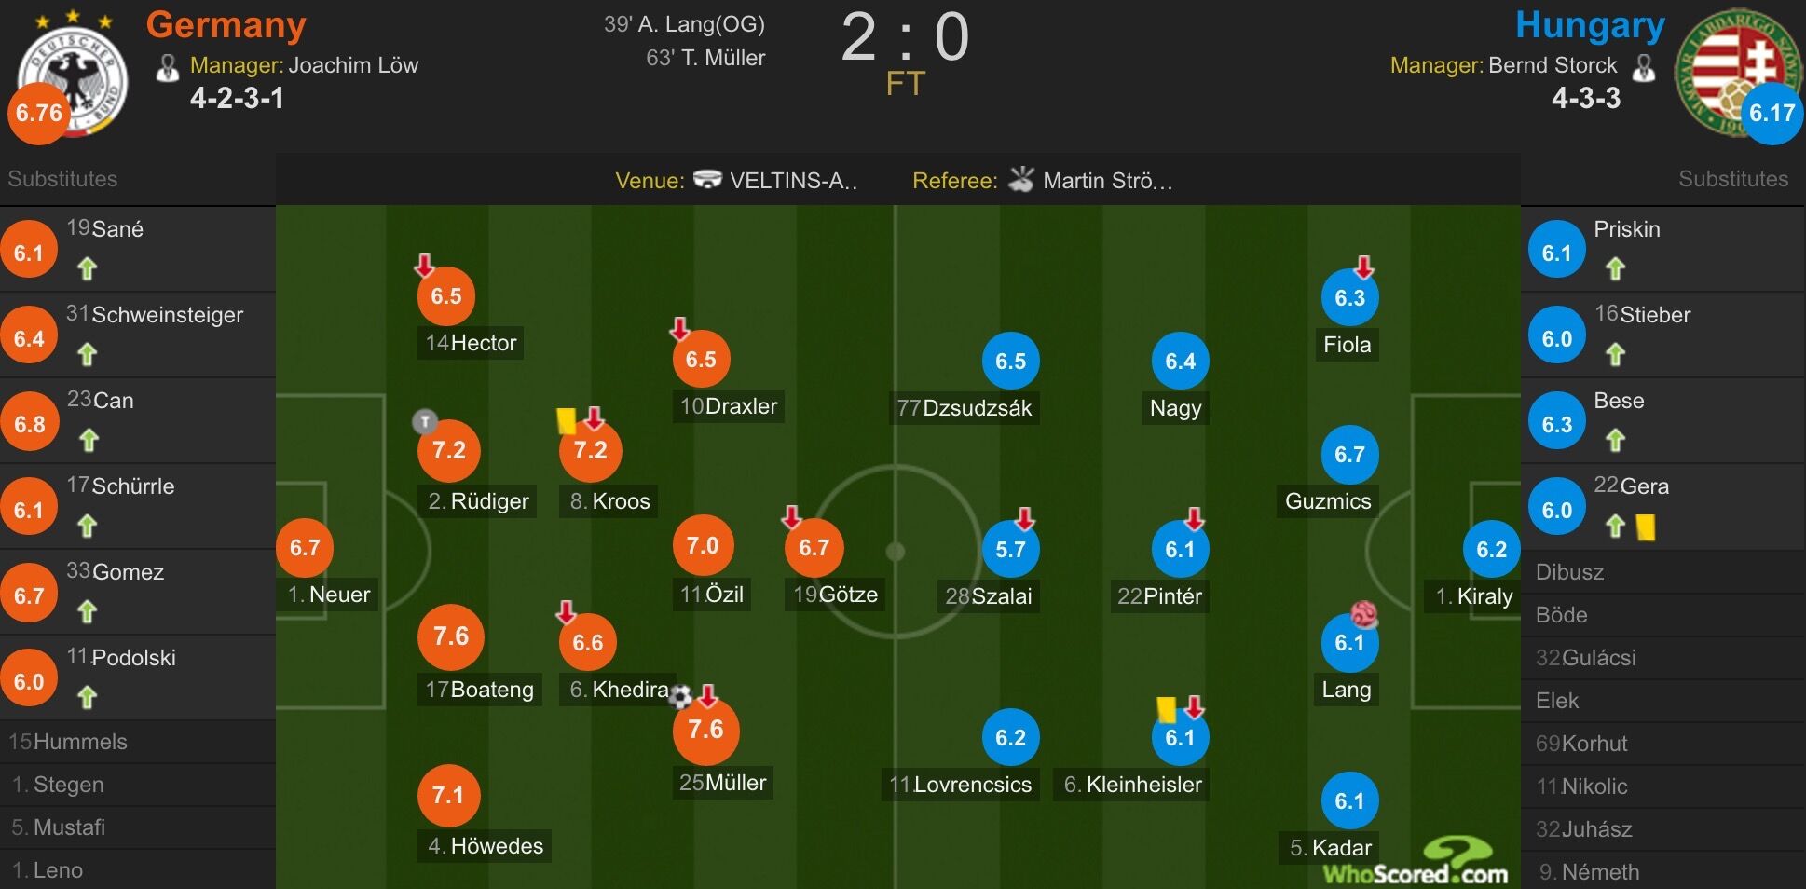Click the green substitution arrow under Sané
Screen dimensions: 1806x889
tap(88, 269)
